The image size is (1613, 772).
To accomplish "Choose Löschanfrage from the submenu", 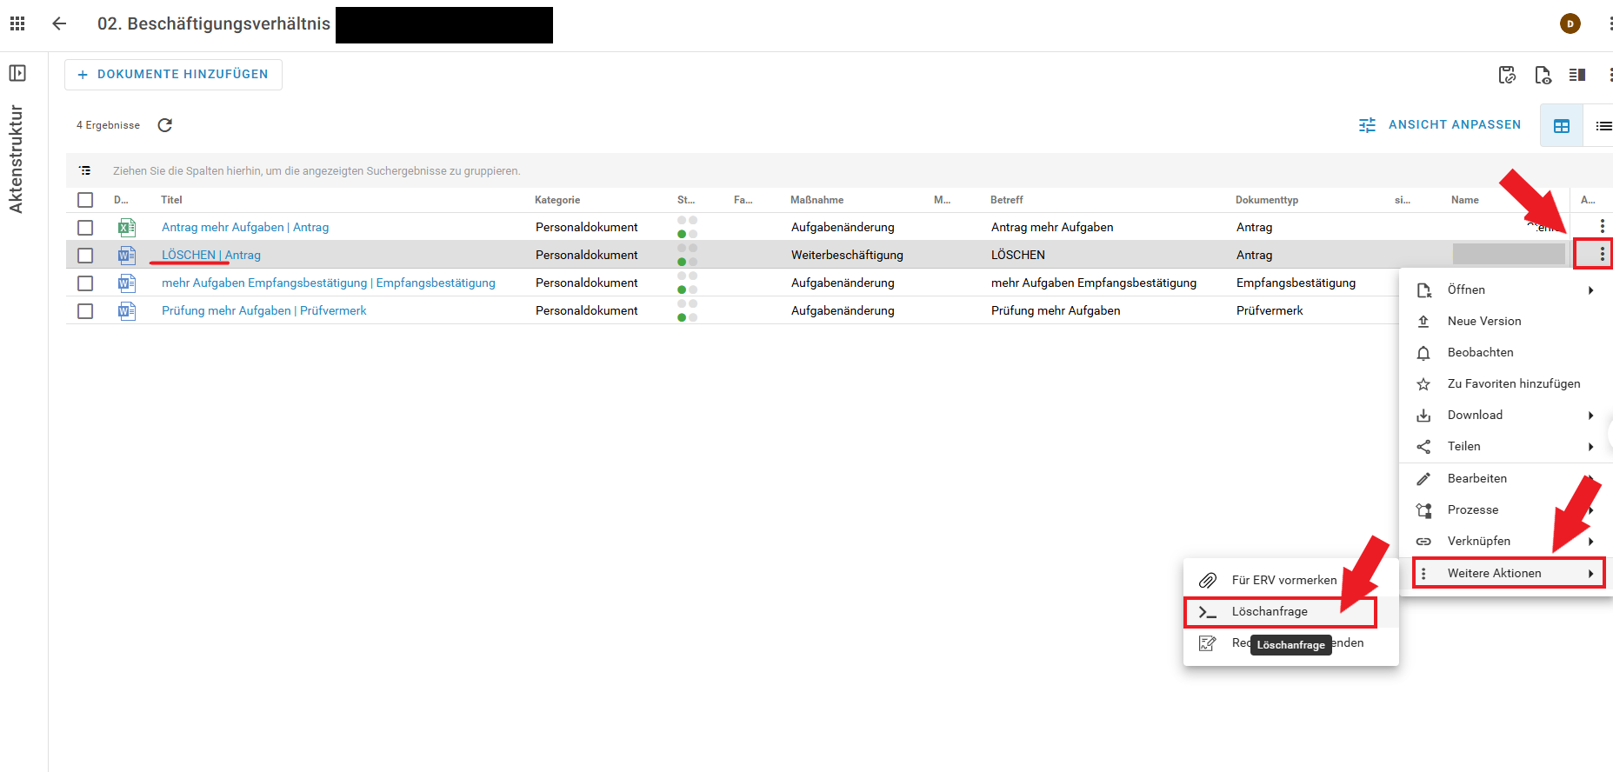I will click(1270, 612).
